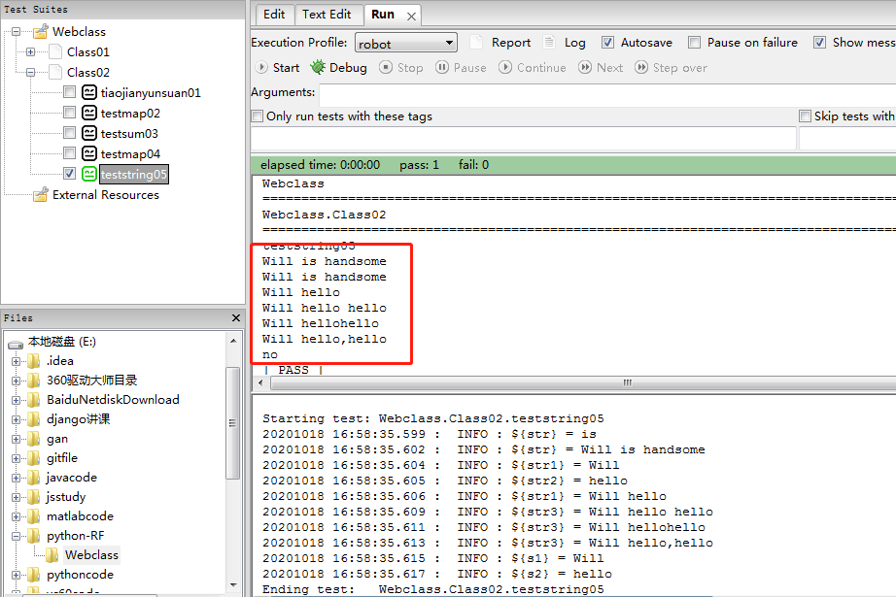Click the Class01 file icon
Screen dimensions: 896x597
click(x=55, y=52)
